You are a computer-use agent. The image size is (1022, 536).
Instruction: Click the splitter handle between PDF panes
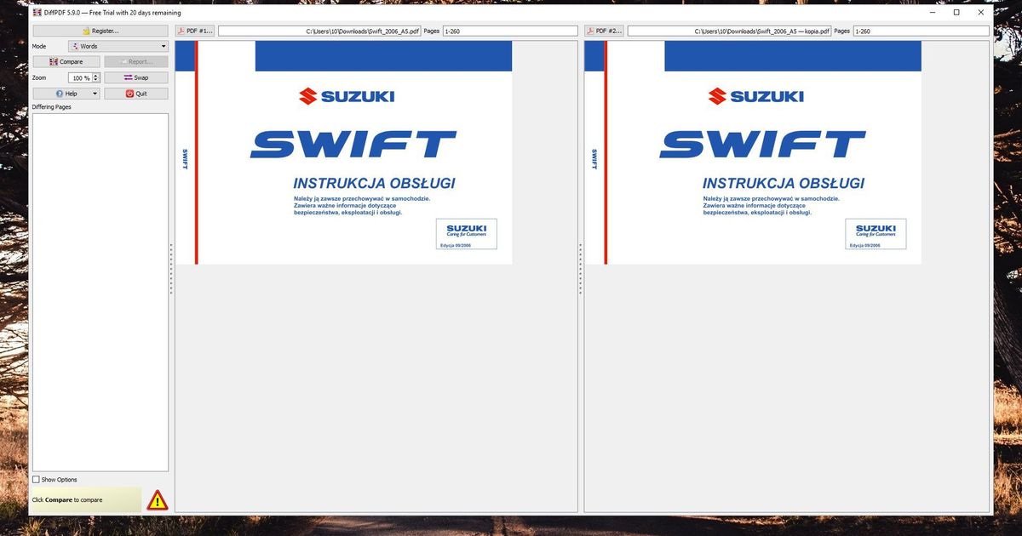pos(581,269)
